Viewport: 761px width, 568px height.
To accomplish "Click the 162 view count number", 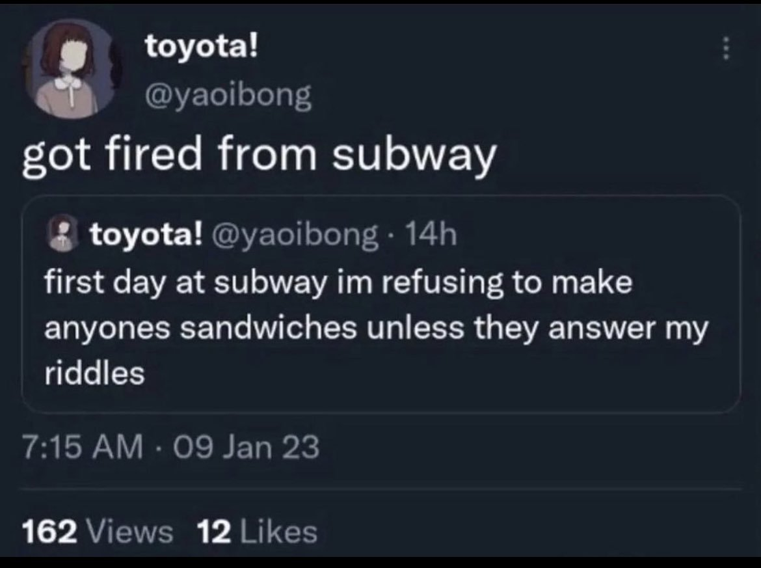I will click(x=51, y=533).
